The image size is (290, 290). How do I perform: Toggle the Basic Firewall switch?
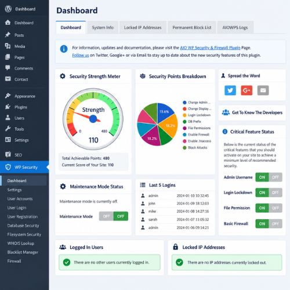(269, 224)
